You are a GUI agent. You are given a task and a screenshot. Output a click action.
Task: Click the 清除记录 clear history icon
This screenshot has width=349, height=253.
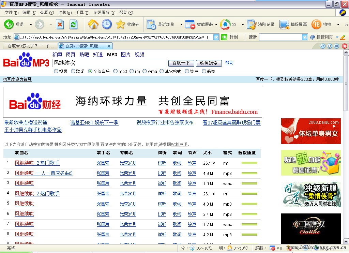point(252,24)
